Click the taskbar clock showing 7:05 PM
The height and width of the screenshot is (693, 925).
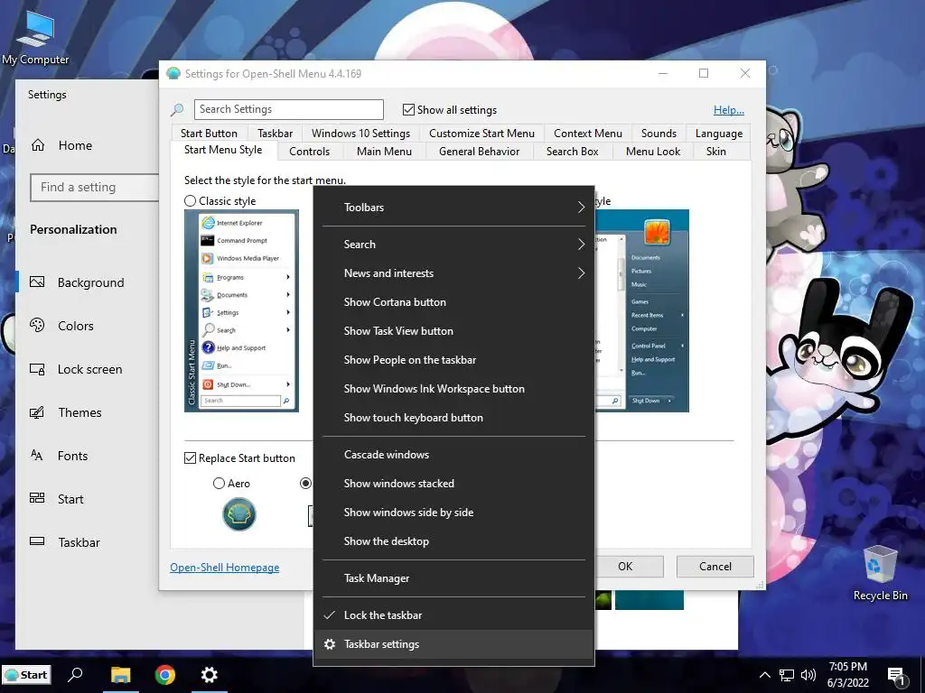click(847, 675)
